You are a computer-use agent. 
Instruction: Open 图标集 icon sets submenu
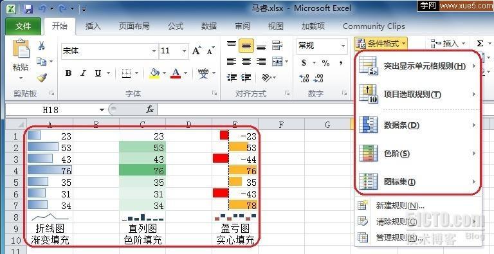pyautogui.click(x=418, y=182)
